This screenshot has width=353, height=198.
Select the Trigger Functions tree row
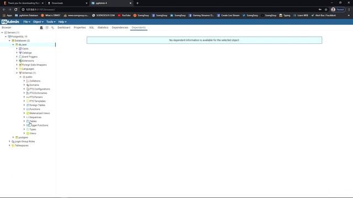[37, 125]
